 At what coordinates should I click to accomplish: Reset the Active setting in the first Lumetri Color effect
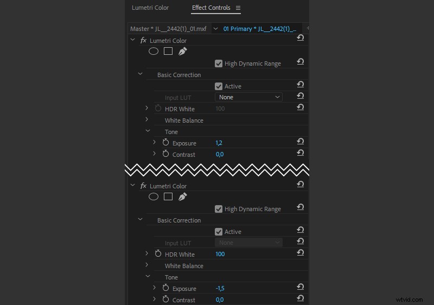coord(301,84)
